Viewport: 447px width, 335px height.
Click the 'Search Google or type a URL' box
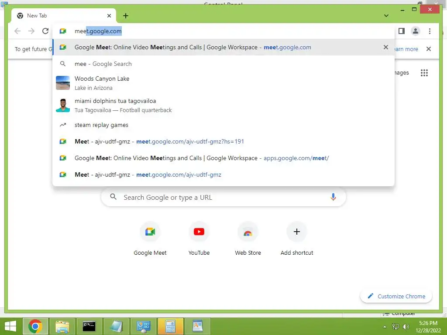[x=223, y=197]
